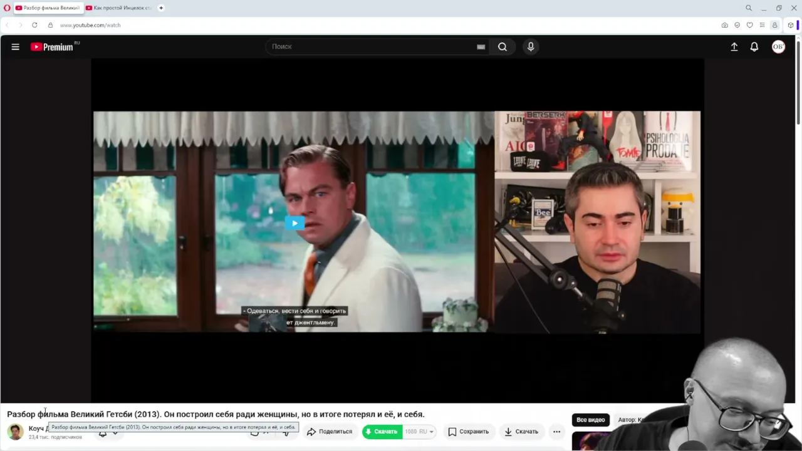Open the extensions cube icon
The image size is (802, 451).
(x=791, y=25)
